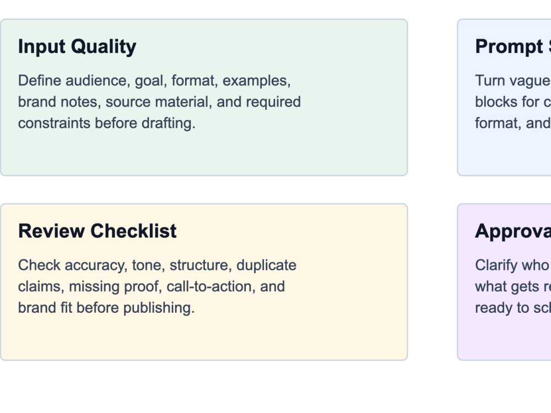Viewport: 551px width, 413px height.
Task: Click the 'what gets' line in Approval card
Action: [x=512, y=286]
